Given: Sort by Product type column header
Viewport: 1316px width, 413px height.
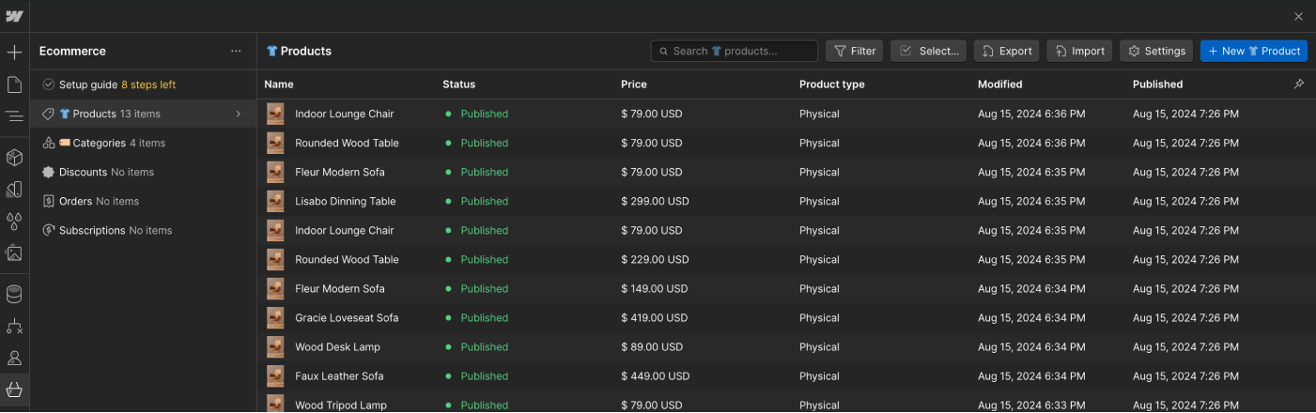Looking at the screenshot, I should (832, 84).
